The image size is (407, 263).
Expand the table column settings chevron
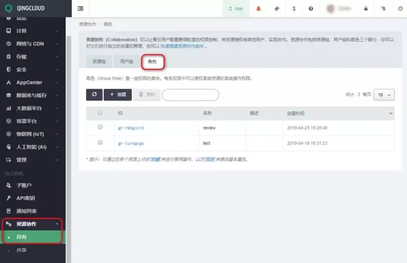(391, 113)
